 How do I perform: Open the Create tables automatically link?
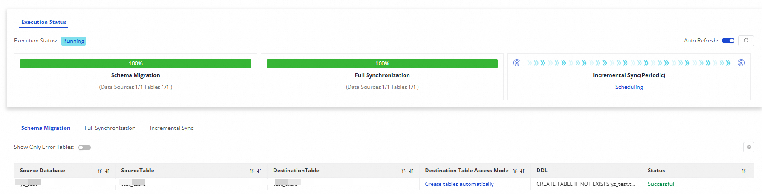click(x=459, y=184)
